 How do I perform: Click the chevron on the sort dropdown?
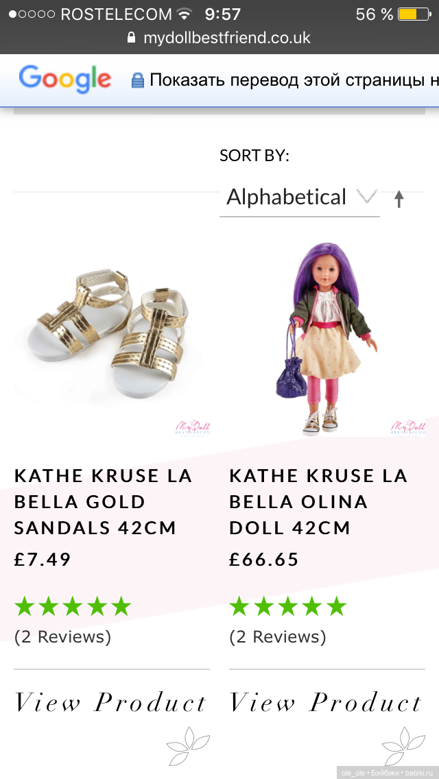point(368,197)
